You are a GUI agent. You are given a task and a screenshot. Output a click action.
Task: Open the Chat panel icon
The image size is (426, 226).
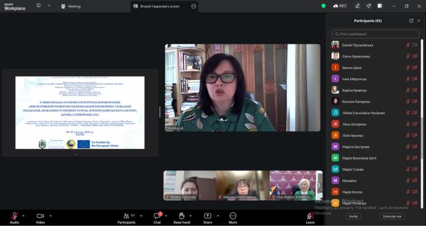[x=157, y=216]
